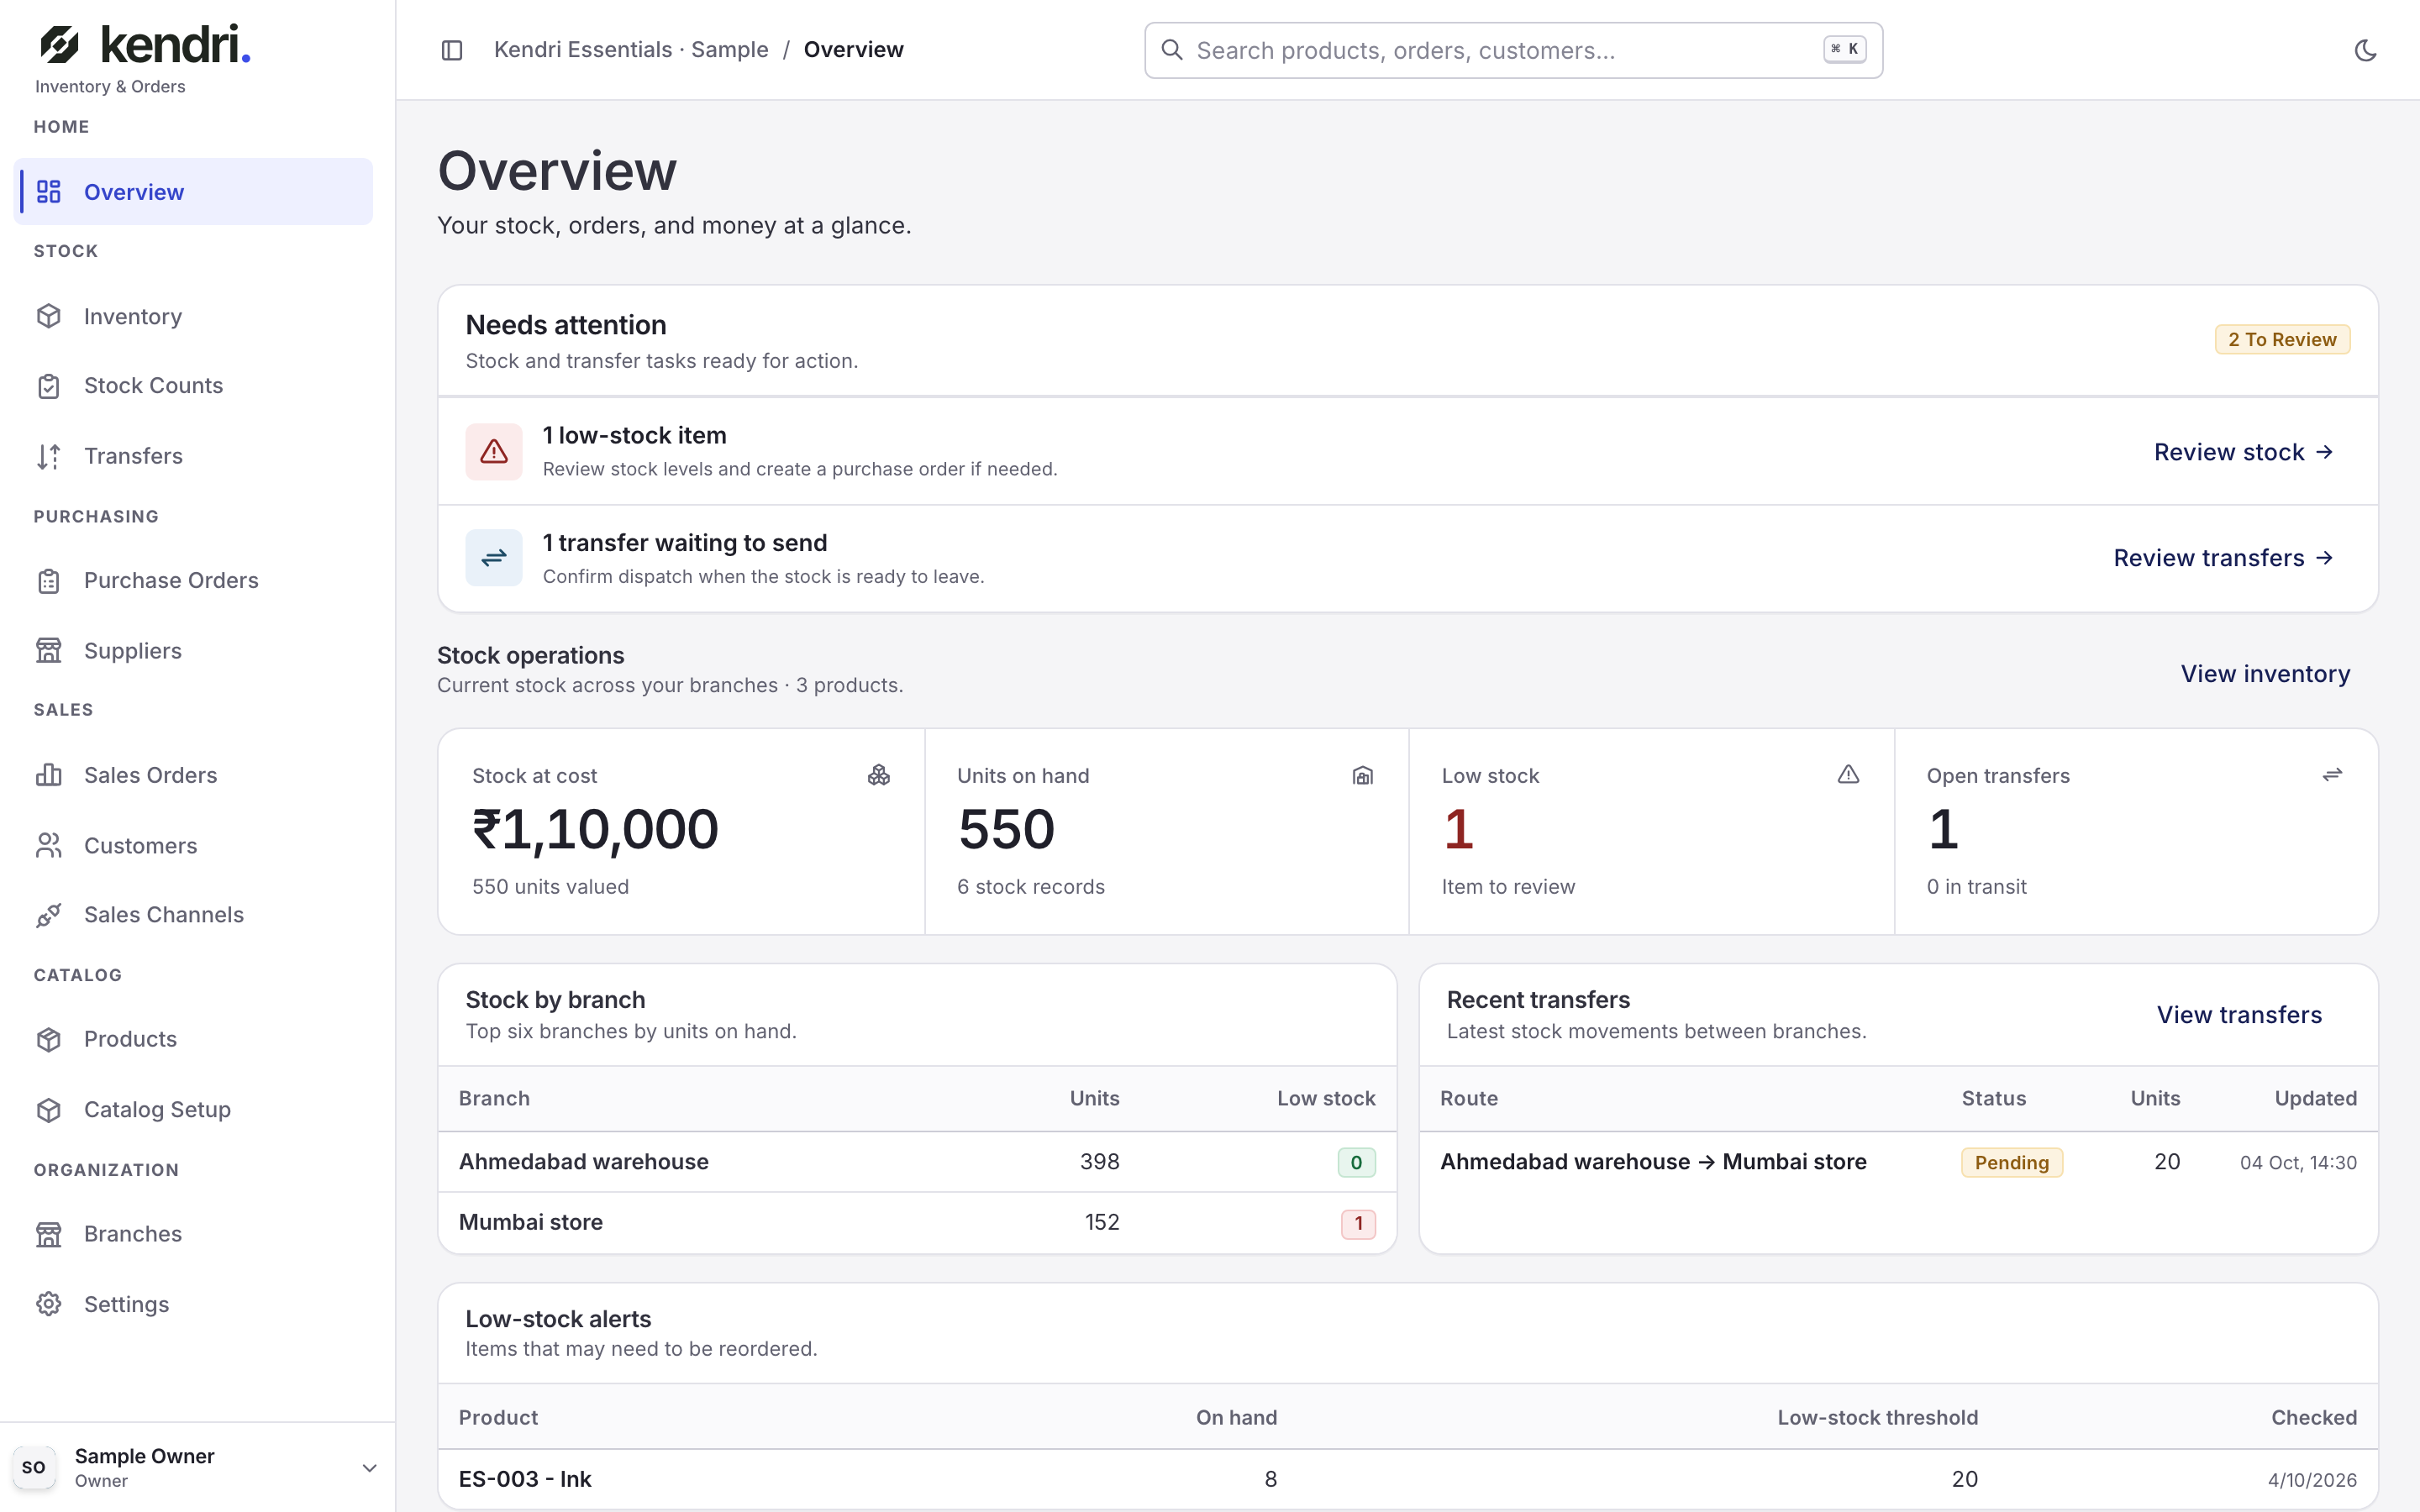Screen dimensions: 2420x1512
Task: Click the Review stock link
Action: click(x=2243, y=452)
